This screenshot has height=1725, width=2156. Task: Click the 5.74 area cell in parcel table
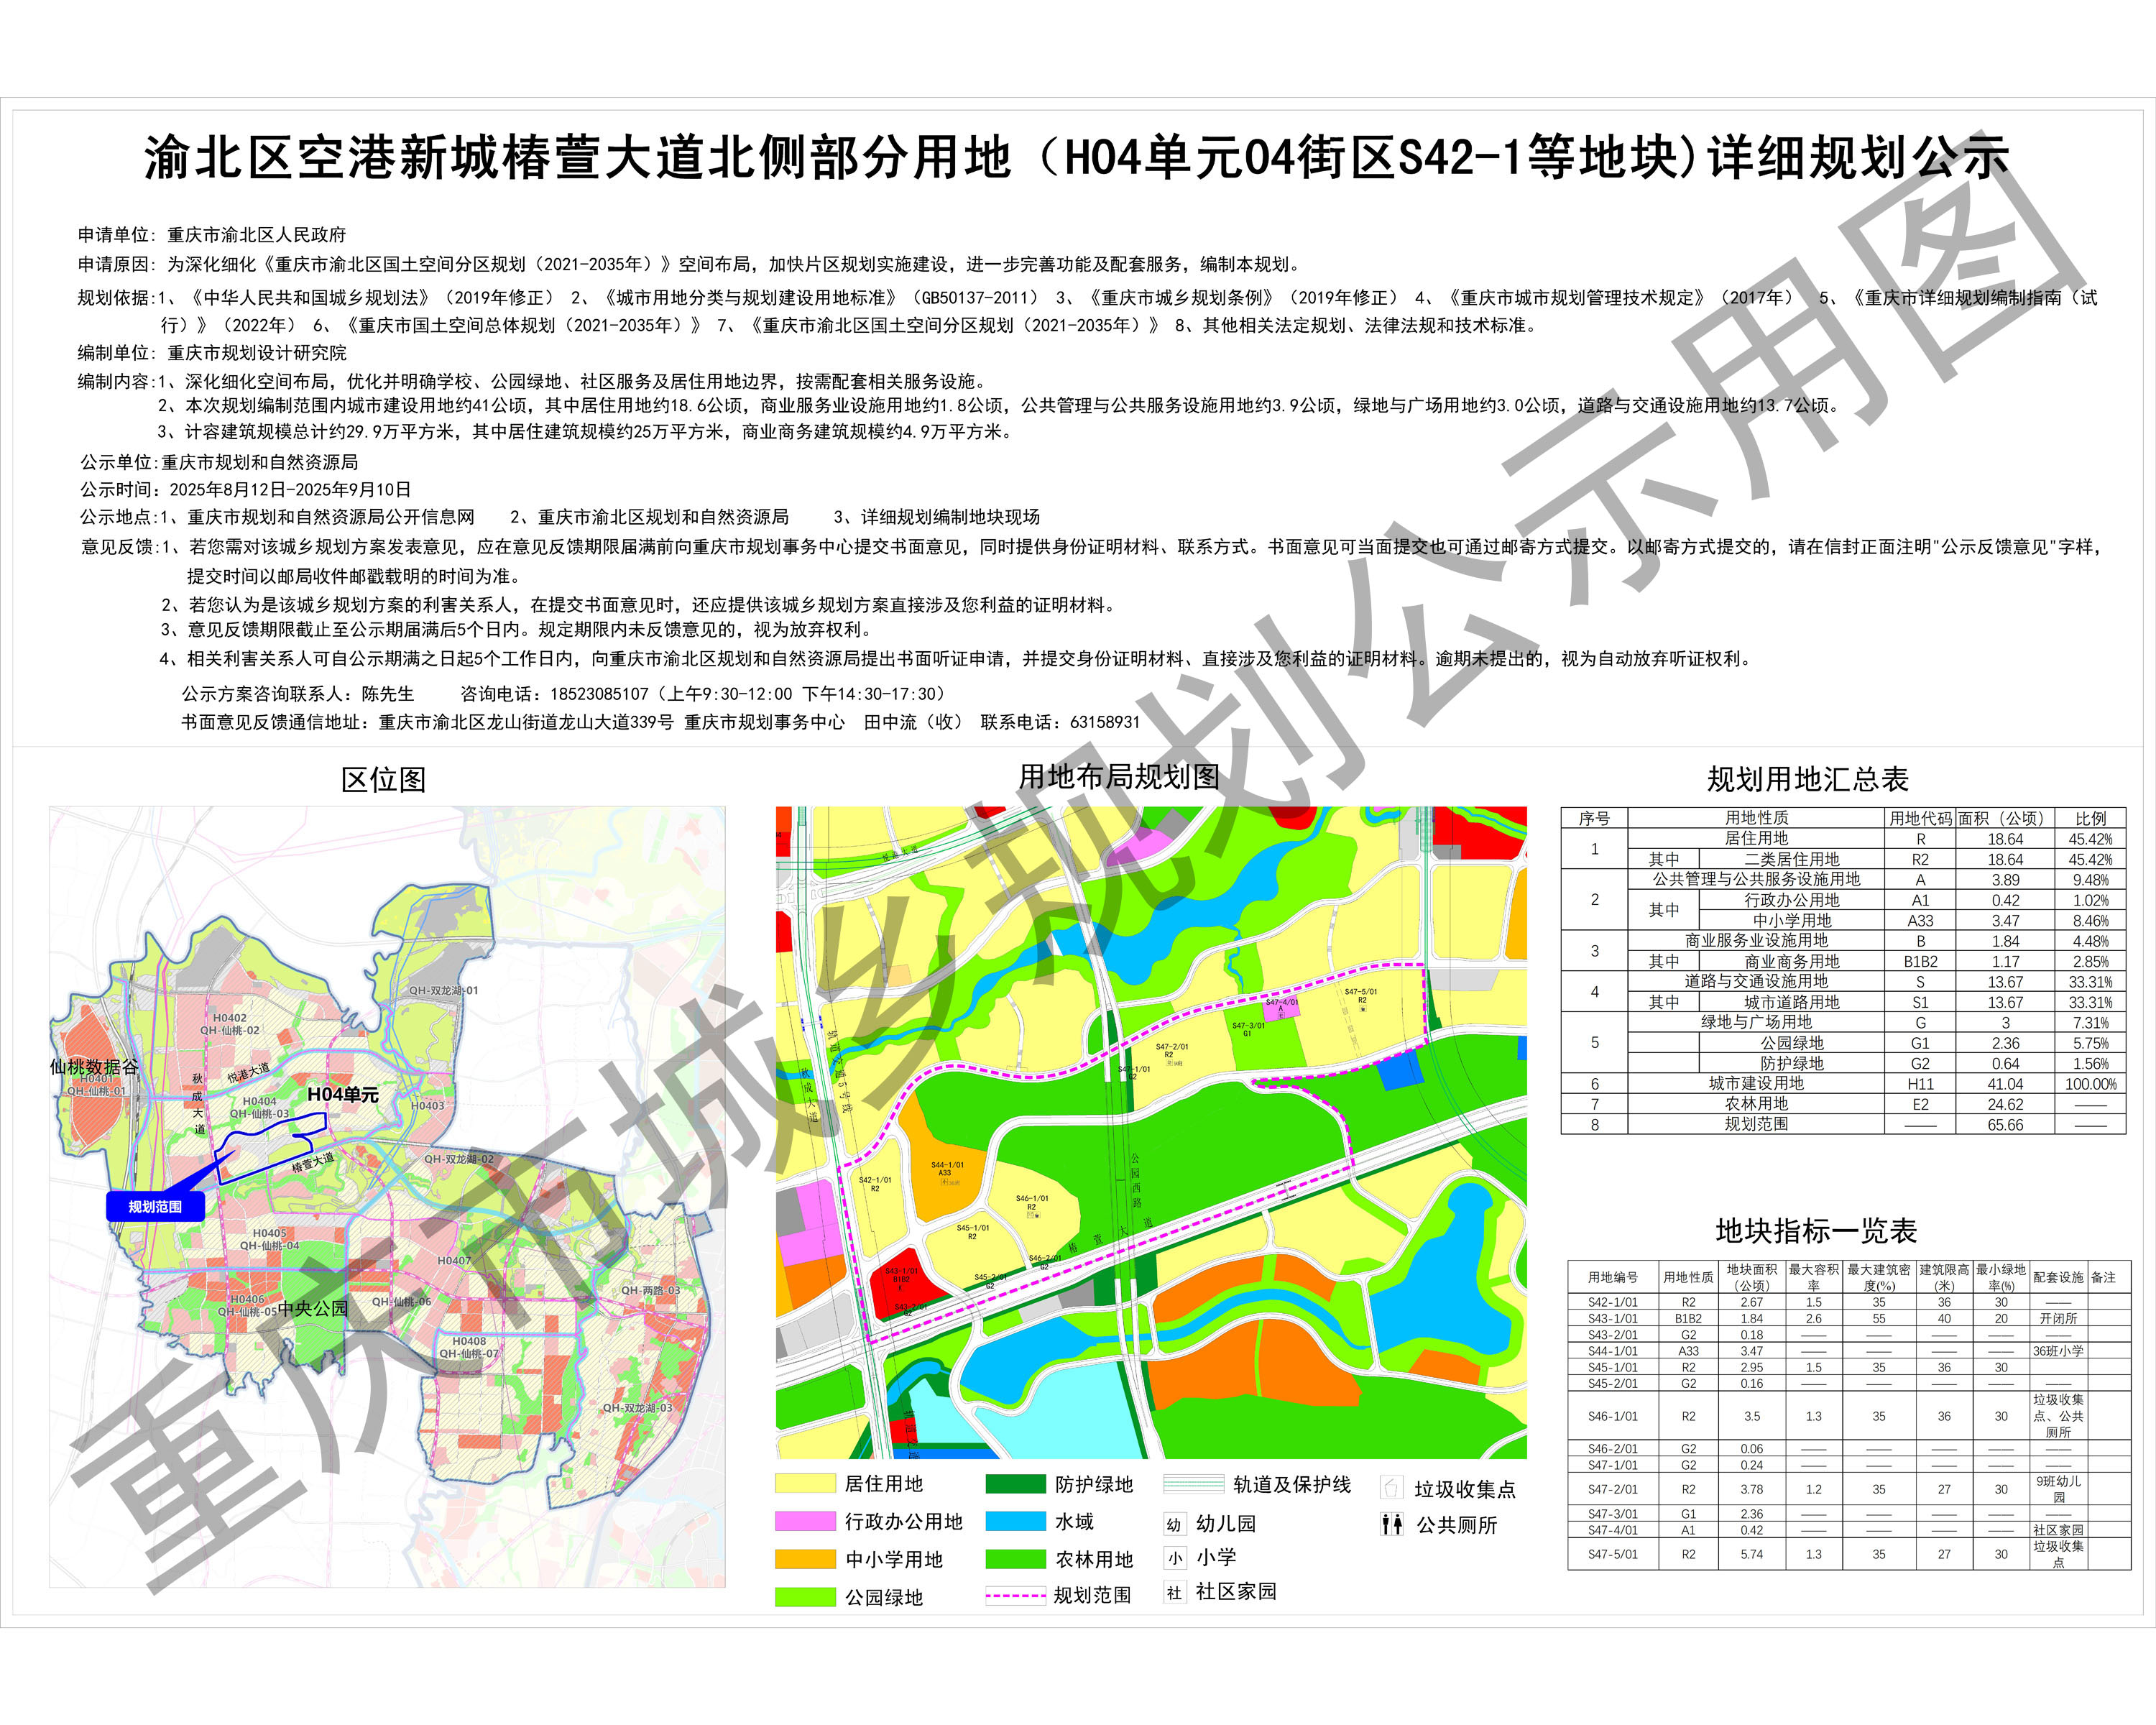(1751, 1555)
